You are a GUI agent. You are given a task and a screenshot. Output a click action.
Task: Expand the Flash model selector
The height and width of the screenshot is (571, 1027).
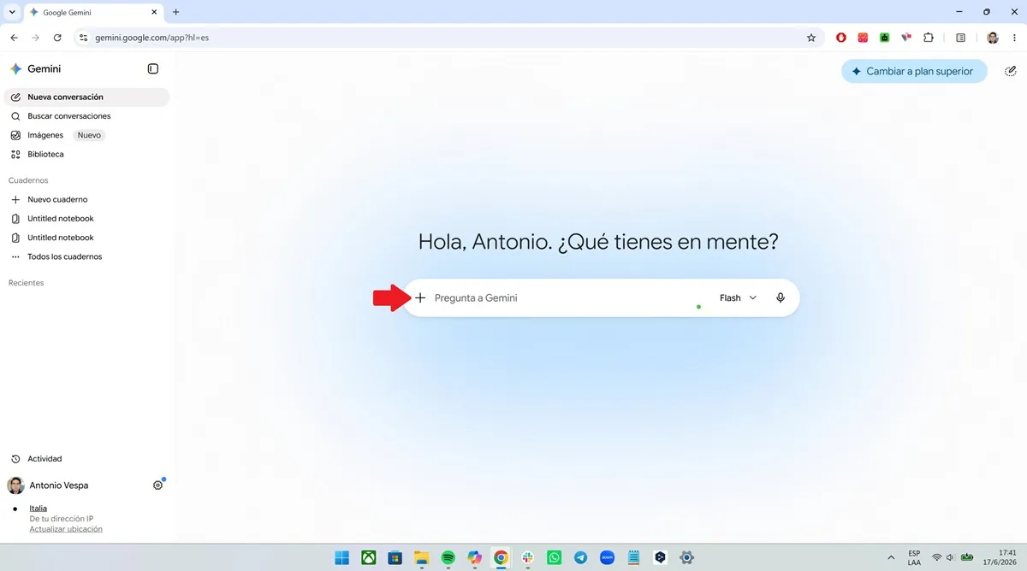[739, 298]
